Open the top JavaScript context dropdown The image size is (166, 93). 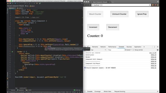[98, 50]
